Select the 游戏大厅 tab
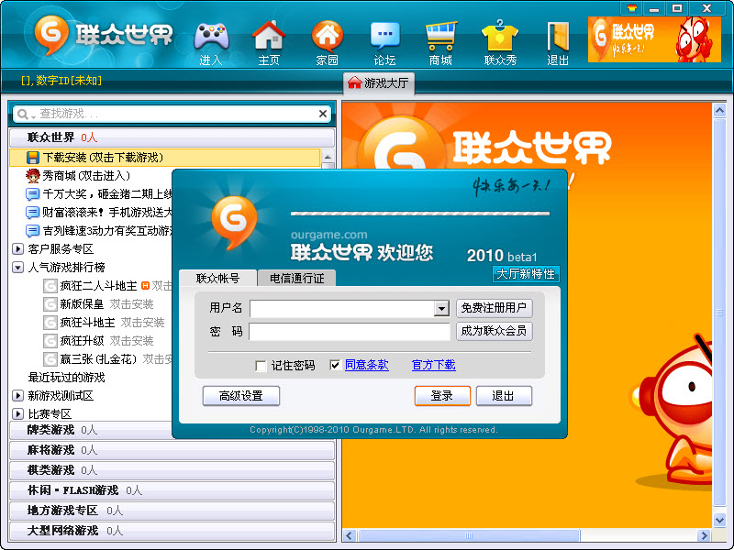 (x=379, y=82)
